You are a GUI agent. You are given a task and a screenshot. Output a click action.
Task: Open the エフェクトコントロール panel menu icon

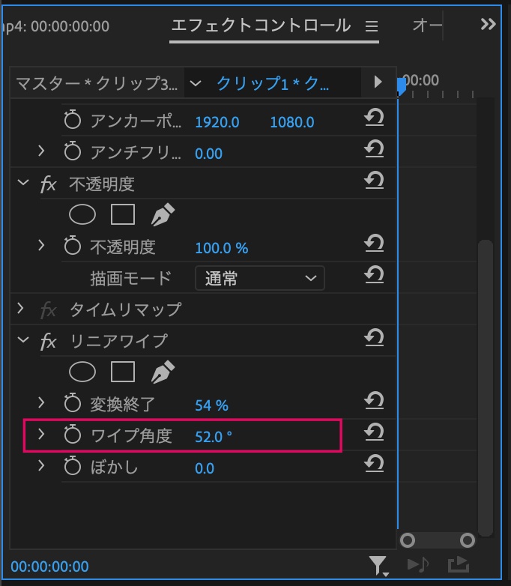click(371, 26)
